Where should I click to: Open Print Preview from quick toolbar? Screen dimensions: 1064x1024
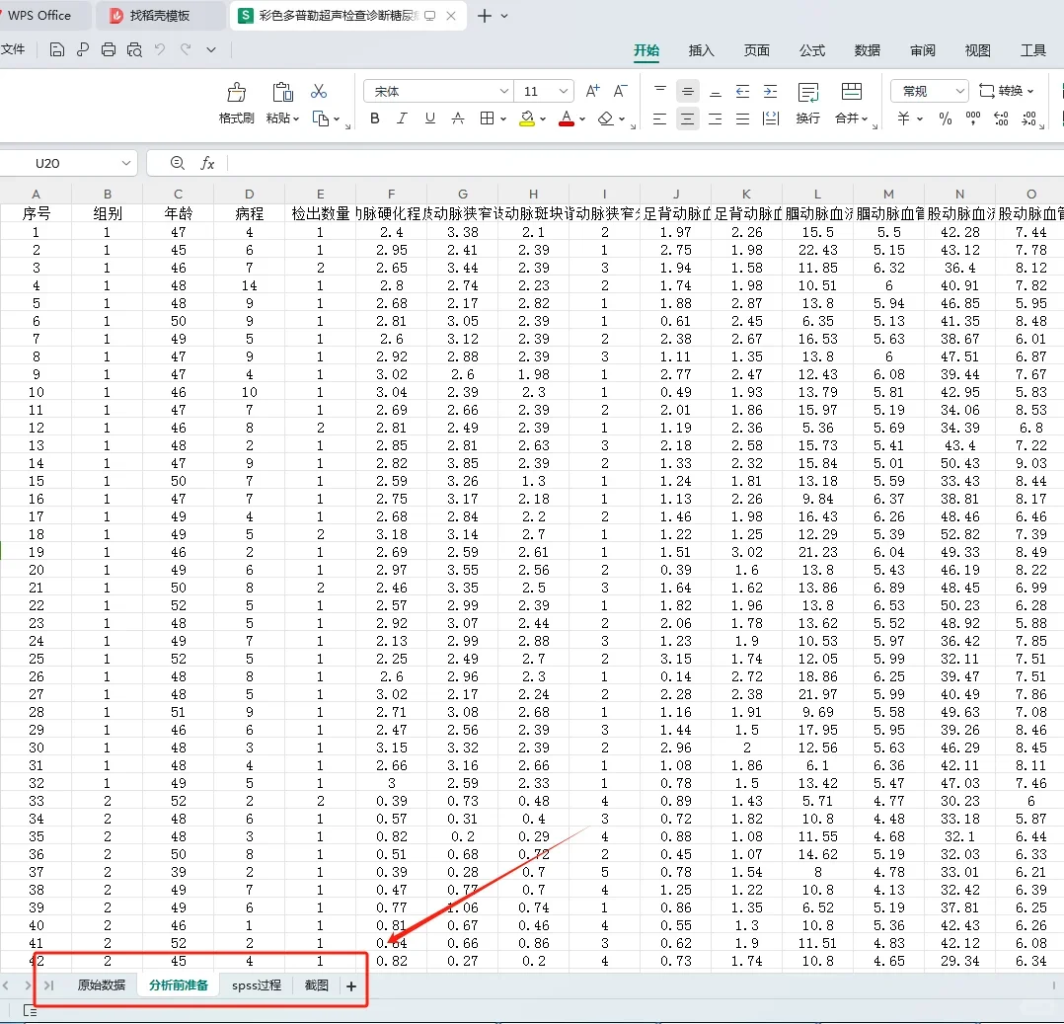(134, 49)
